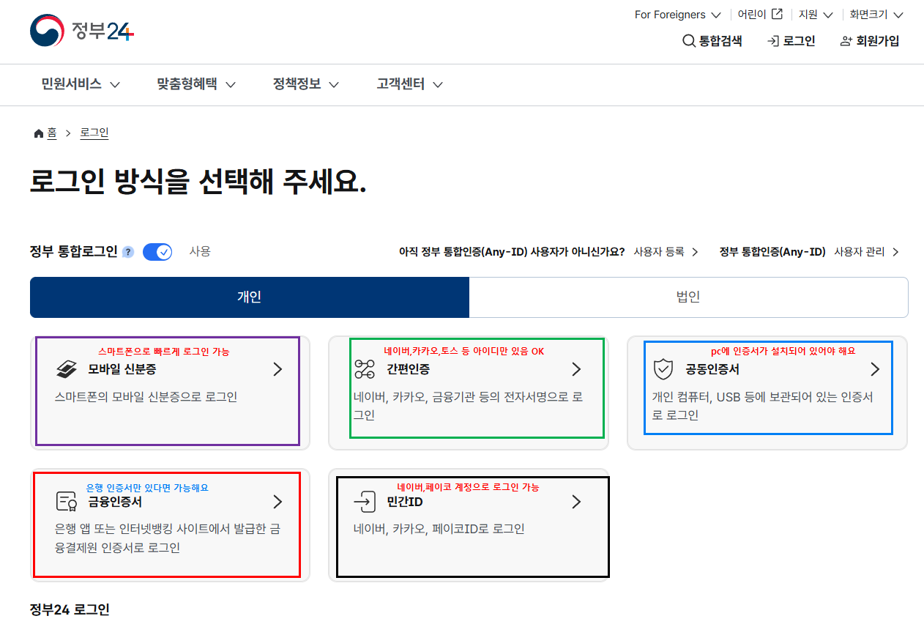
Task: Expand the 고객센터 menu
Action: tap(410, 84)
